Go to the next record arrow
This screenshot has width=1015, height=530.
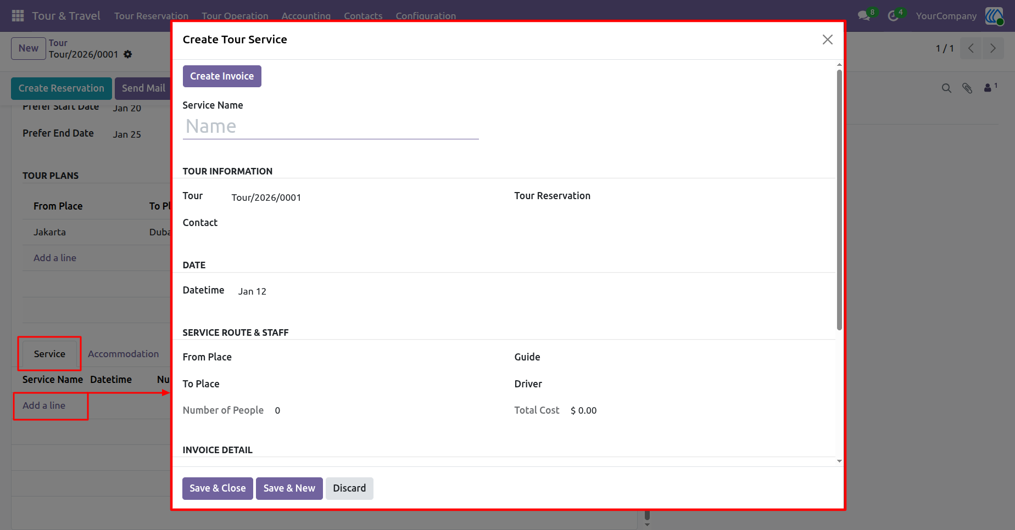tap(992, 48)
